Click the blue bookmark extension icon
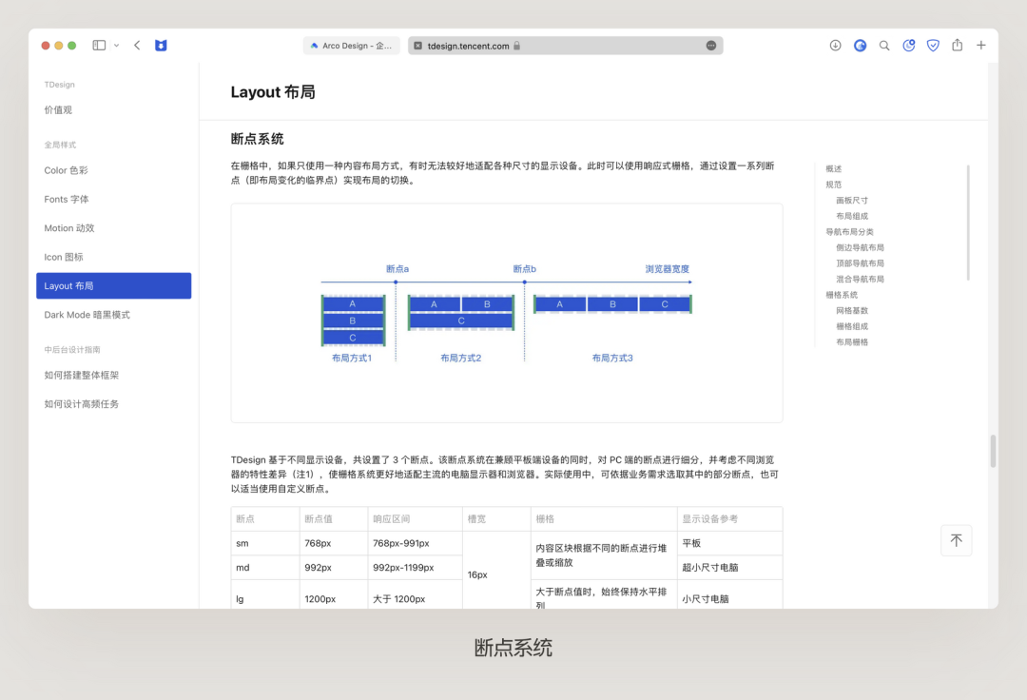The image size is (1027, 700). 161,46
